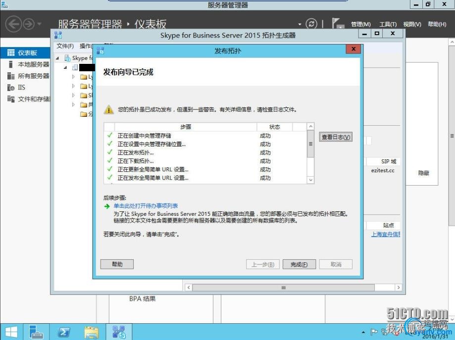455x340 pixels.
Task: Click the BPA 结果 label in Server Manager
Action: pos(142,298)
